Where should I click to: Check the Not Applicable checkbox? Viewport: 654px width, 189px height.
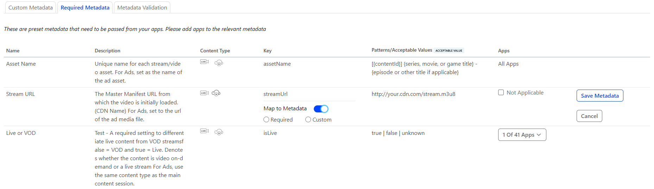501,93
